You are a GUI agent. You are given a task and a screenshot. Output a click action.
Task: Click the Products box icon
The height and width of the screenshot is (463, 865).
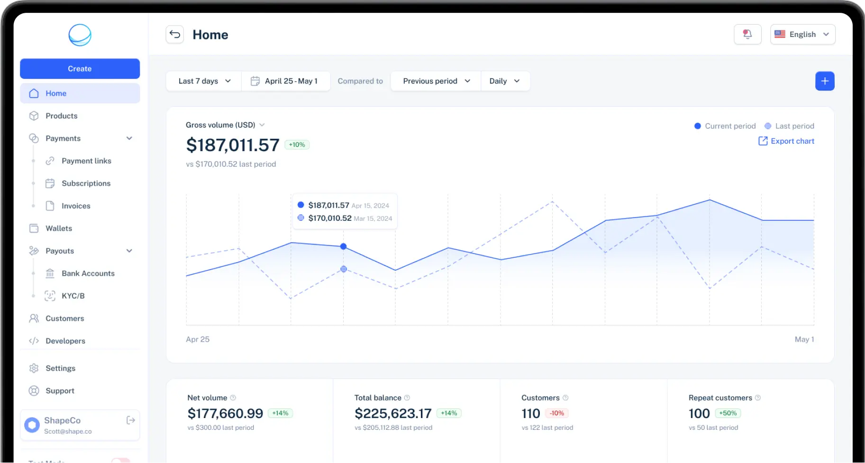click(x=34, y=116)
